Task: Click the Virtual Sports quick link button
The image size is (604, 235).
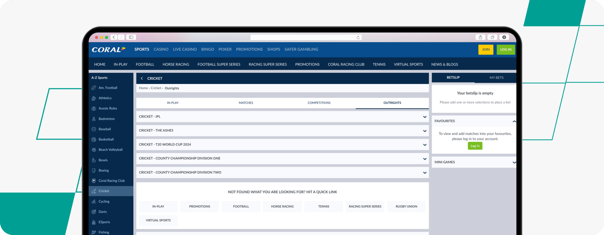Action: pos(158,220)
